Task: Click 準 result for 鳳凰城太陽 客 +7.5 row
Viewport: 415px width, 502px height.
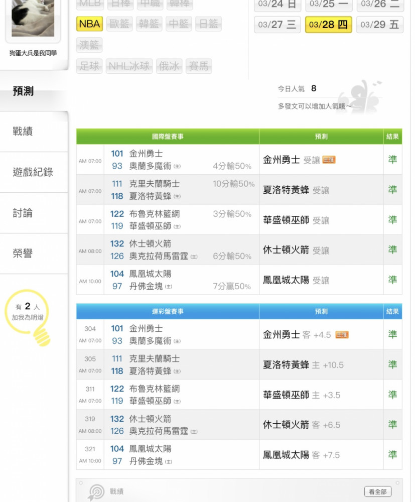Action: tap(392, 455)
